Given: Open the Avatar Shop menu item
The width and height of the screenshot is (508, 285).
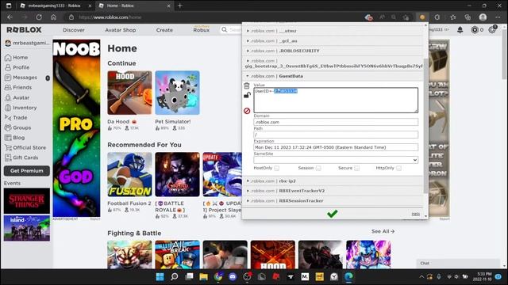Looking at the screenshot, I should [120, 30].
